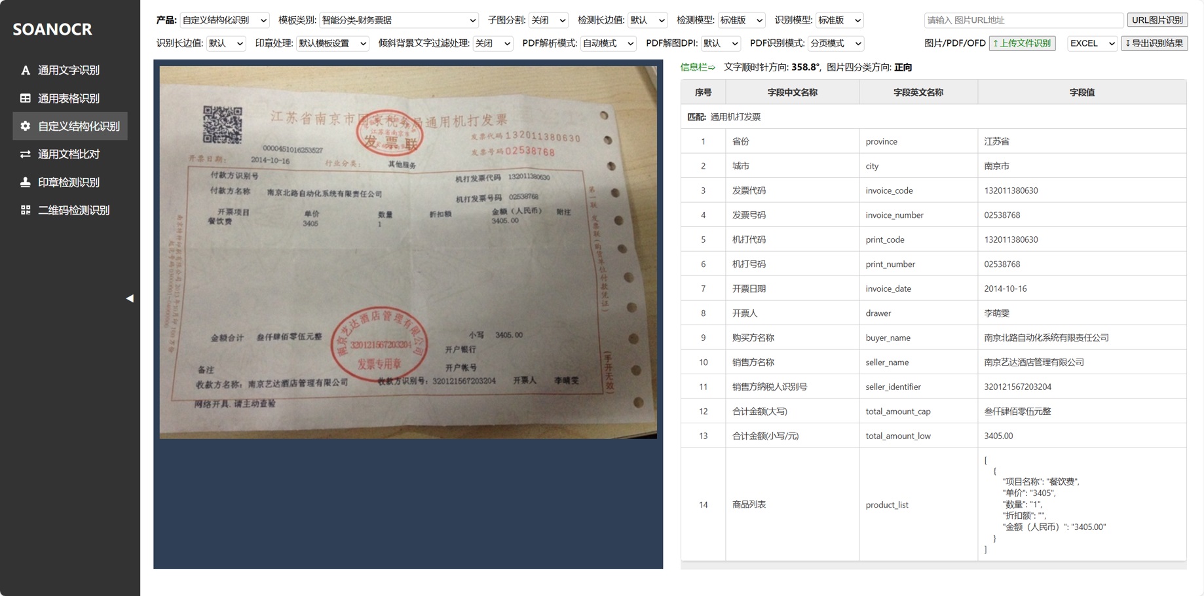Open the 模板类别 dropdown
The height and width of the screenshot is (596, 1204).
(x=398, y=20)
